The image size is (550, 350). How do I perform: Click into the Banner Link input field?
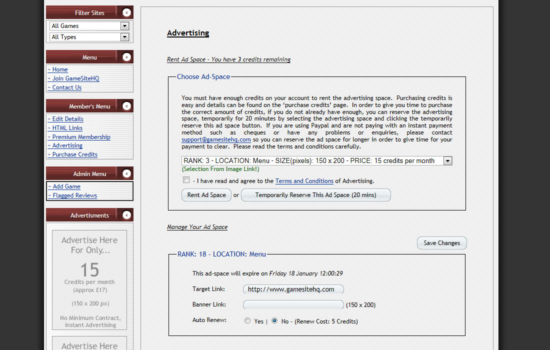(x=293, y=305)
